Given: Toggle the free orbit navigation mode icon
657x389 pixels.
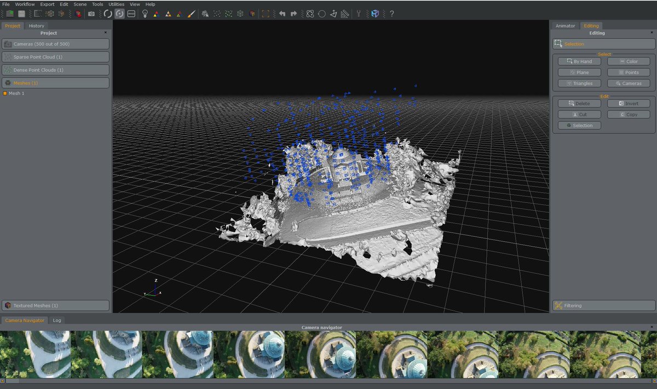Looking at the screenshot, I should pyautogui.click(x=108, y=14).
